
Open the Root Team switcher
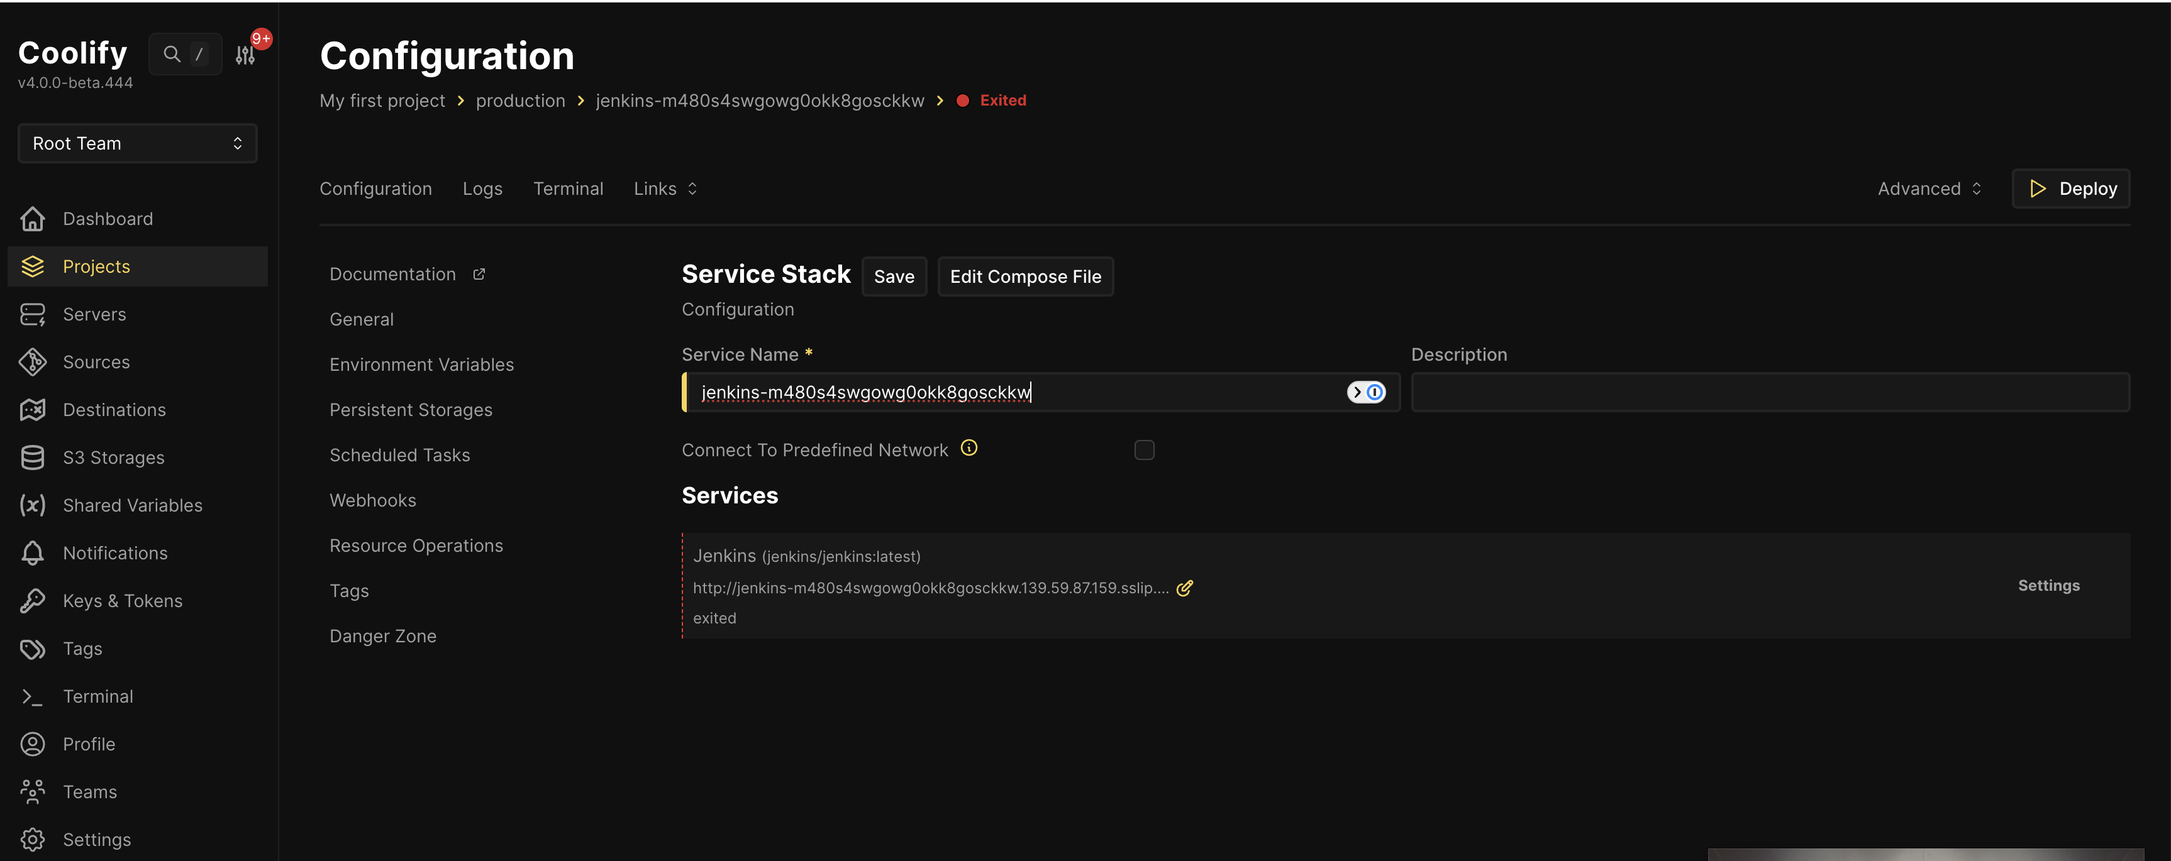pos(136,143)
